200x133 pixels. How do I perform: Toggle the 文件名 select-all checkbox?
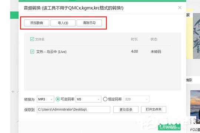tap(32, 39)
